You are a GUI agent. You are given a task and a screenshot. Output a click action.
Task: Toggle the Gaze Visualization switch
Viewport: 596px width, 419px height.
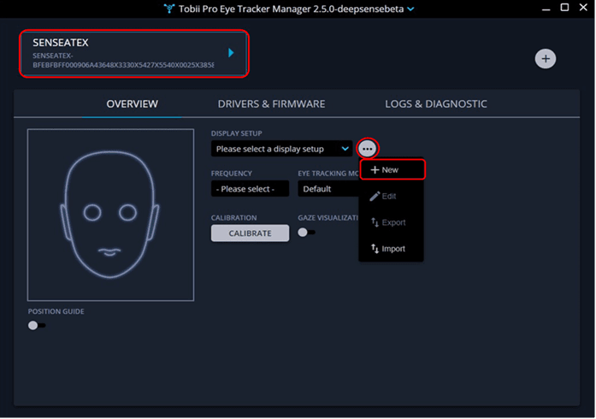click(306, 233)
